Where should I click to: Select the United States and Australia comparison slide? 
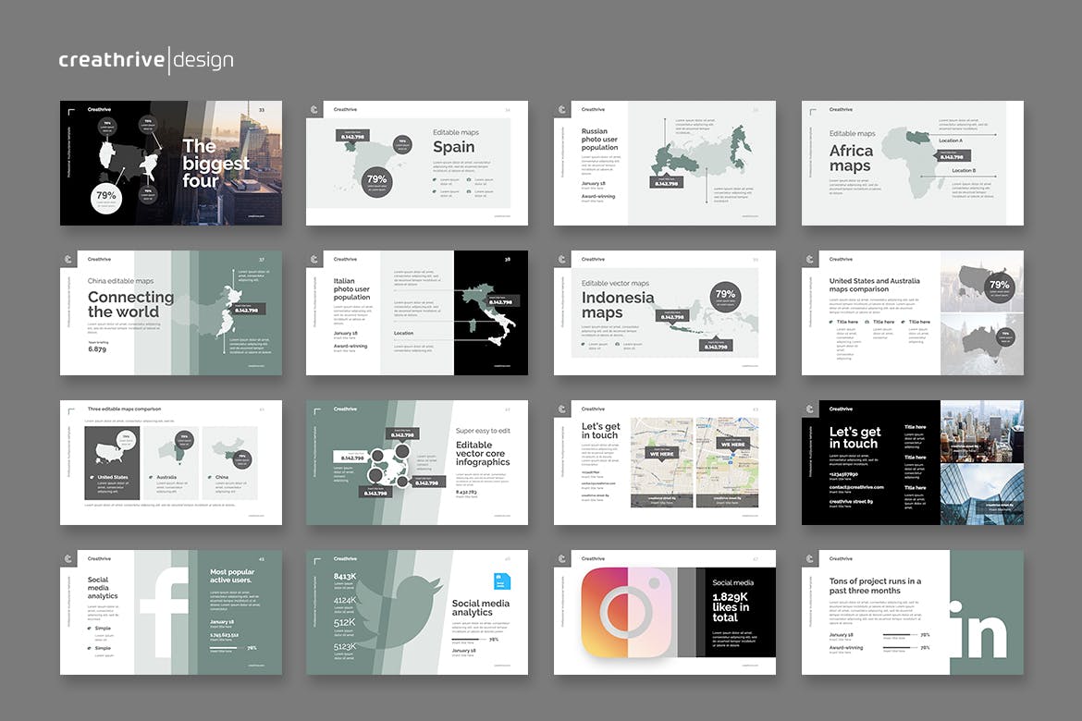912,312
